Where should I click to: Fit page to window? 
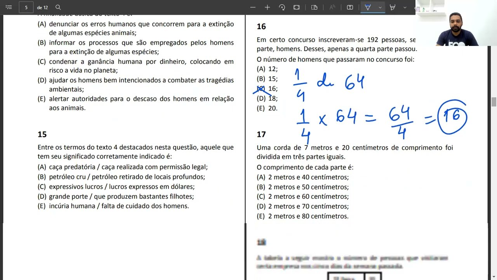click(x=297, y=7)
